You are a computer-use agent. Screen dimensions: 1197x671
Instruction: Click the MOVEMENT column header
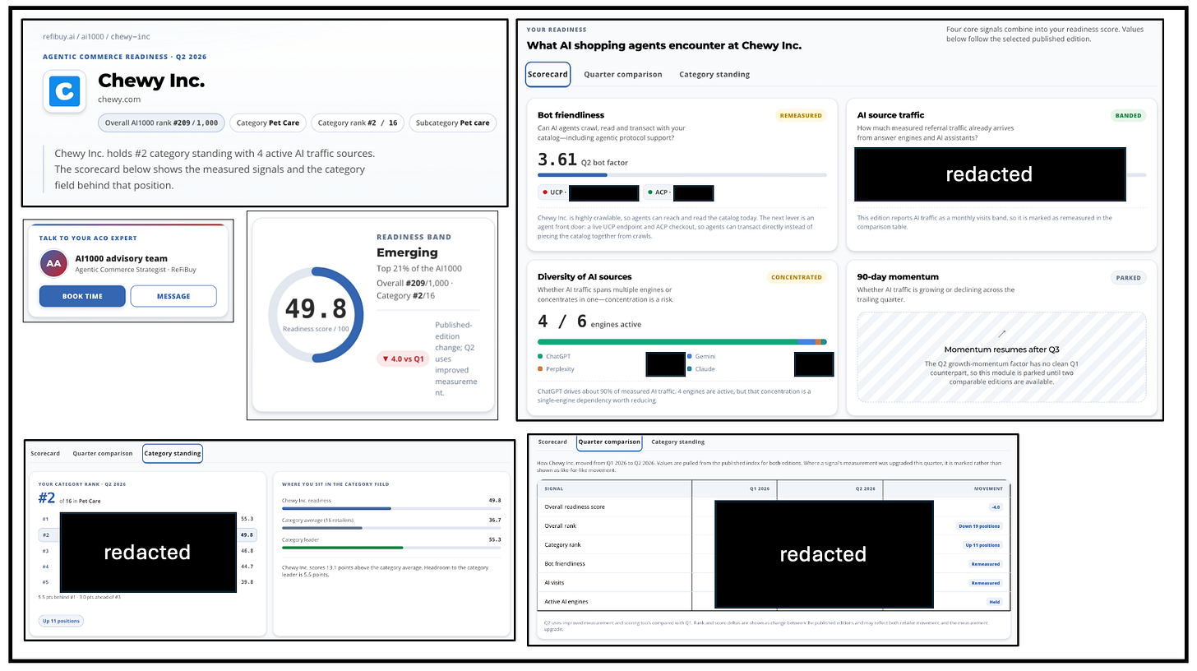(x=988, y=488)
